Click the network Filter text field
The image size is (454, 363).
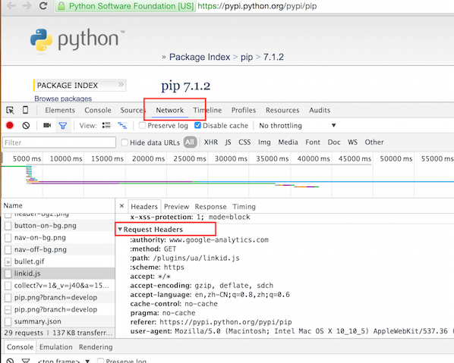pos(59,142)
